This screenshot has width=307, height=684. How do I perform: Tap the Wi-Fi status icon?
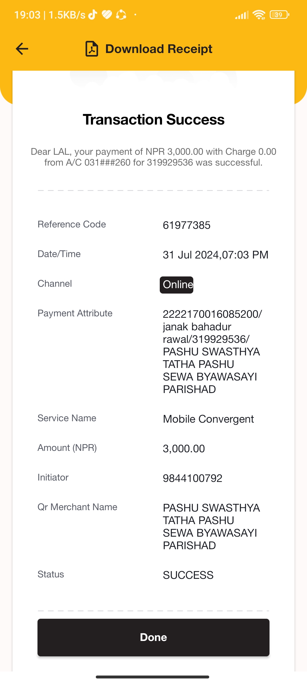tap(259, 15)
